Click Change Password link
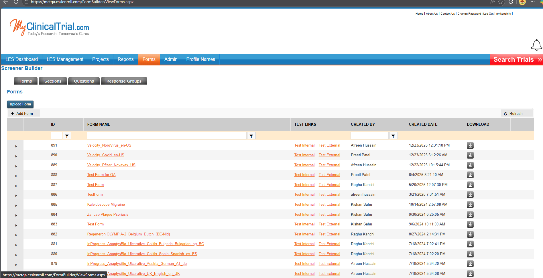 point(469,14)
